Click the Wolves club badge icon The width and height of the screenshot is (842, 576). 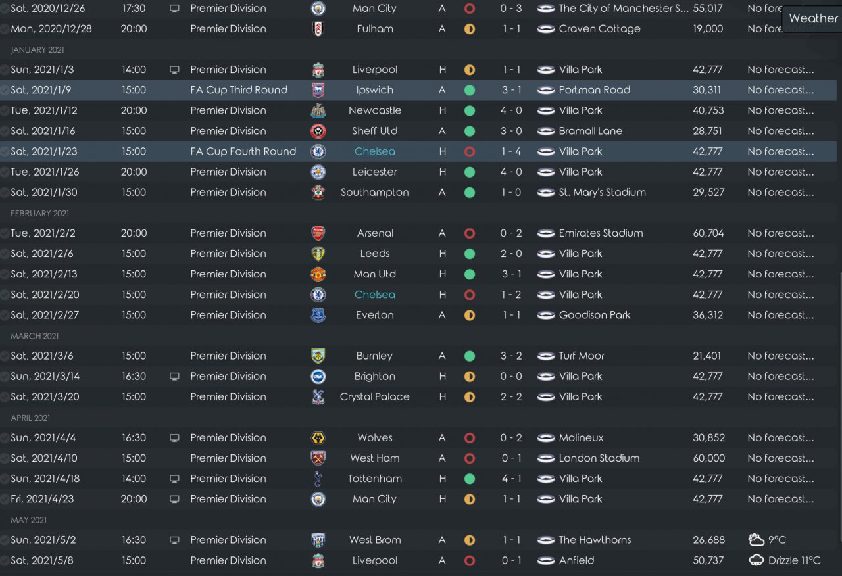point(318,438)
